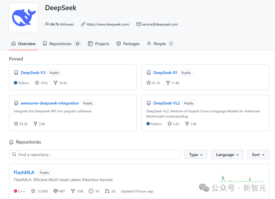Screen dimensions: 275x199
Task: Open FlashMLA stargazers 12,000
Action: [x=39, y=191]
